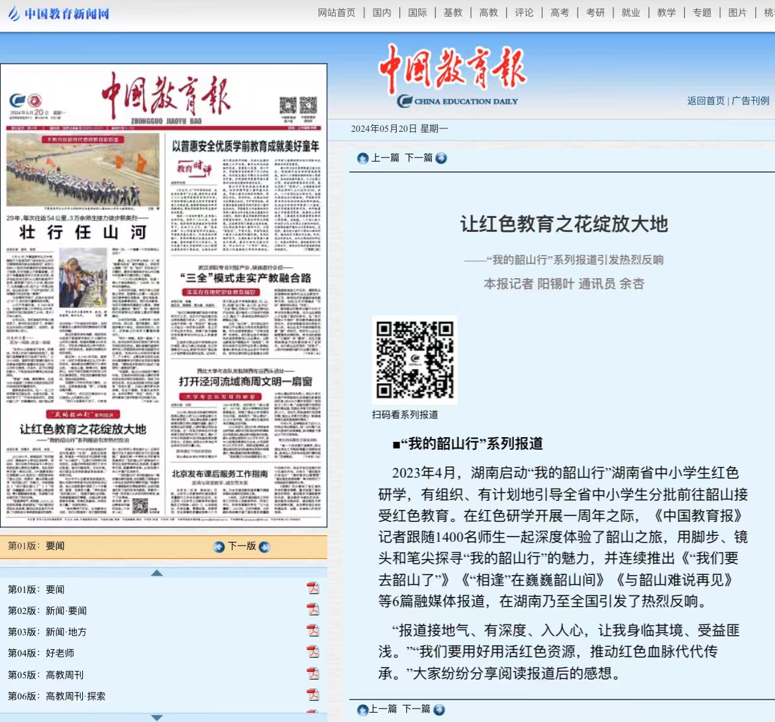Click the bottom 上一篇 arrow icon
Screen dimensions: 775x722
pyautogui.click(x=362, y=710)
